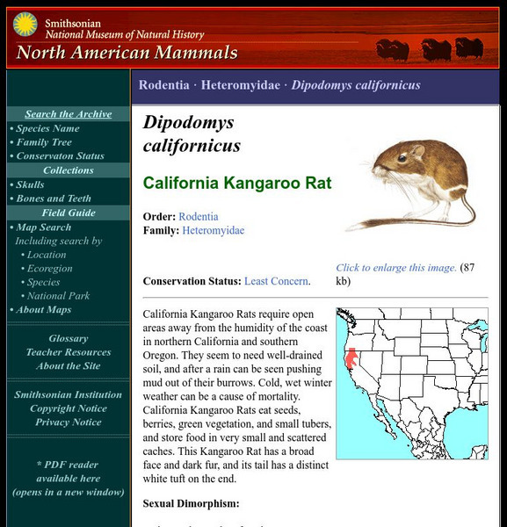Search maps by Location
Viewport: 507px width, 527px height.
pos(47,255)
